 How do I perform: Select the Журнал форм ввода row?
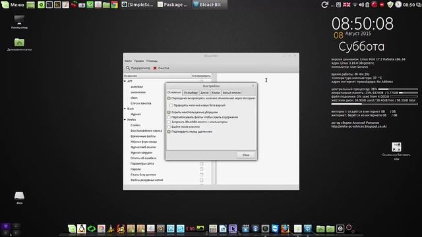[144, 142]
